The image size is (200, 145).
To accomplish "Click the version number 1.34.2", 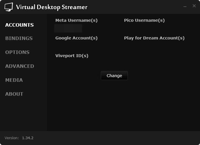I will point(28,138).
